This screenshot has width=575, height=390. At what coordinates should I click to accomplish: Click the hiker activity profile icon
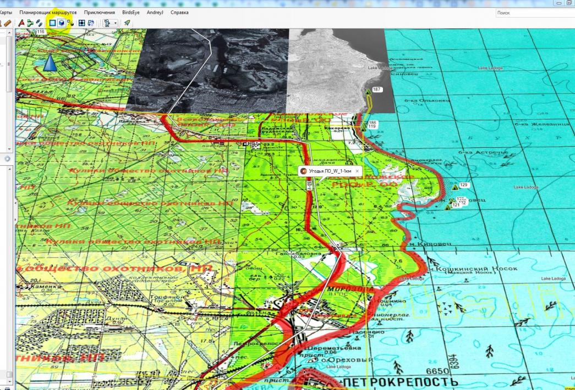click(x=108, y=23)
